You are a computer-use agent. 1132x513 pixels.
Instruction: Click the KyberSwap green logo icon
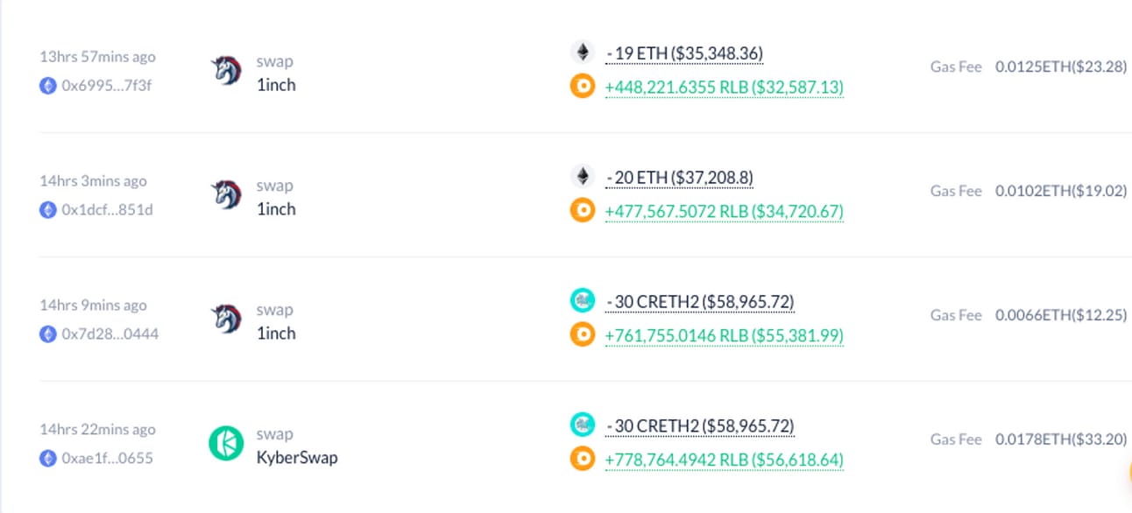coord(225,444)
